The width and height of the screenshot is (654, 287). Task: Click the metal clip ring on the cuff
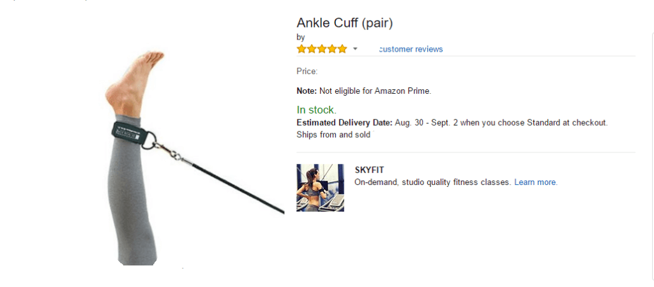point(147,143)
